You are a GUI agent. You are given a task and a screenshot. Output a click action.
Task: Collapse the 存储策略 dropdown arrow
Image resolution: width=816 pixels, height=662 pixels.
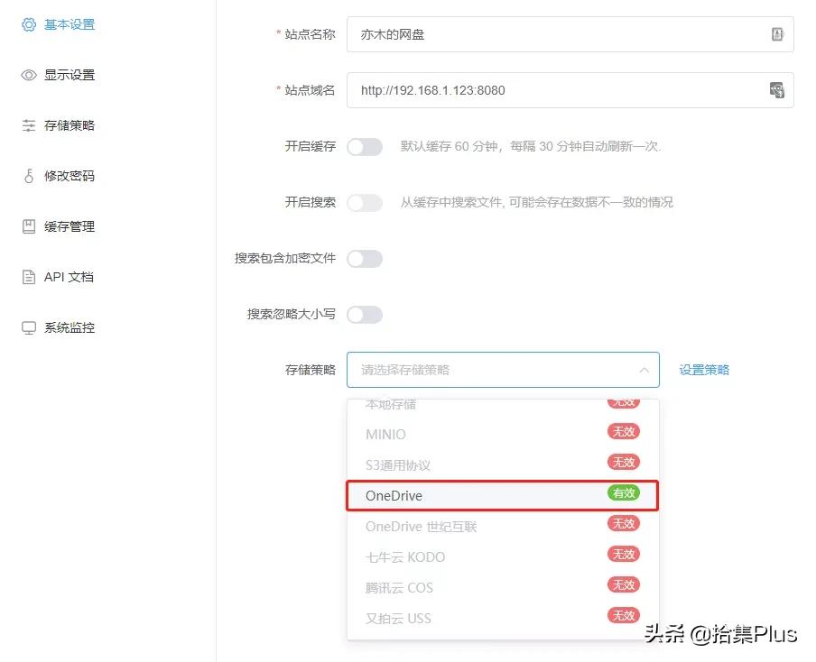point(644,370)
